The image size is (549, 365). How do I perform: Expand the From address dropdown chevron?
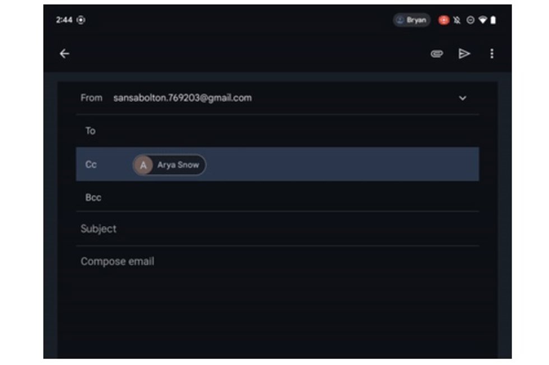463,98
